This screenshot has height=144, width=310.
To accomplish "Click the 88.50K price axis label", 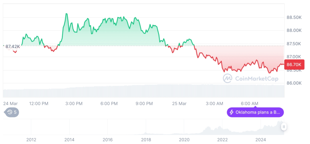I will (x=294, y=17).
